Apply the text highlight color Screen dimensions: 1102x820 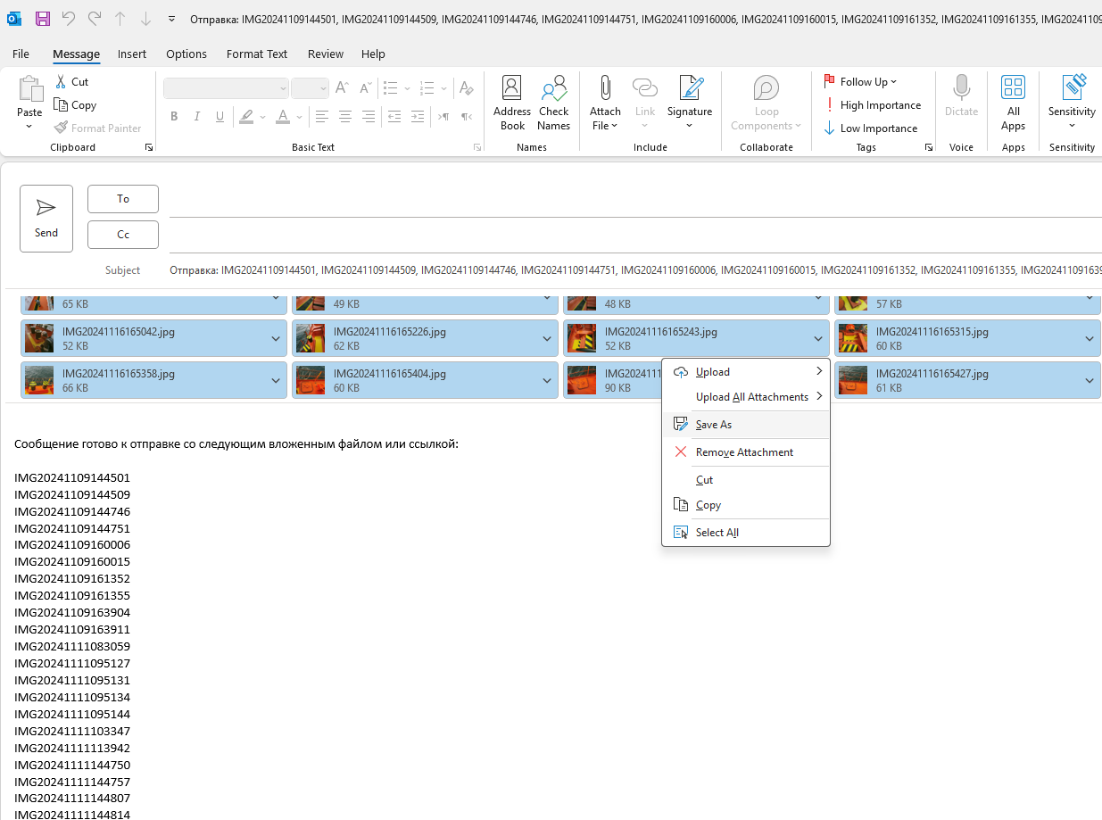click(246, 116)
